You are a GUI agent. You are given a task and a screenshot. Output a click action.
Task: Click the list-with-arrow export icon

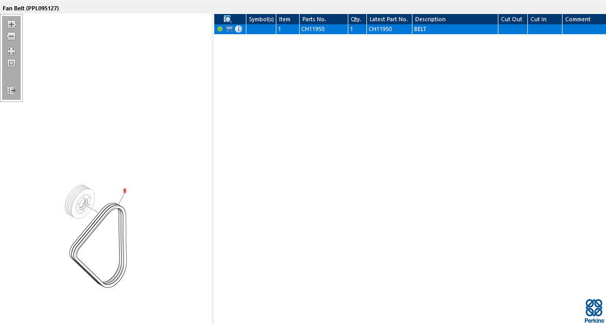(x=11, y=91)
